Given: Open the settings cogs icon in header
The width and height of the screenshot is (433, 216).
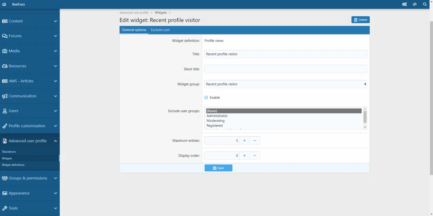Looking at the screenshot, I should point(404,4).
